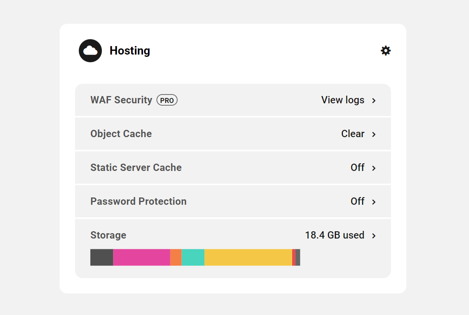The width and height of the screenshot is (469, 315).
Task: Open the Storage details chevron
Action: tap(373, 235)
